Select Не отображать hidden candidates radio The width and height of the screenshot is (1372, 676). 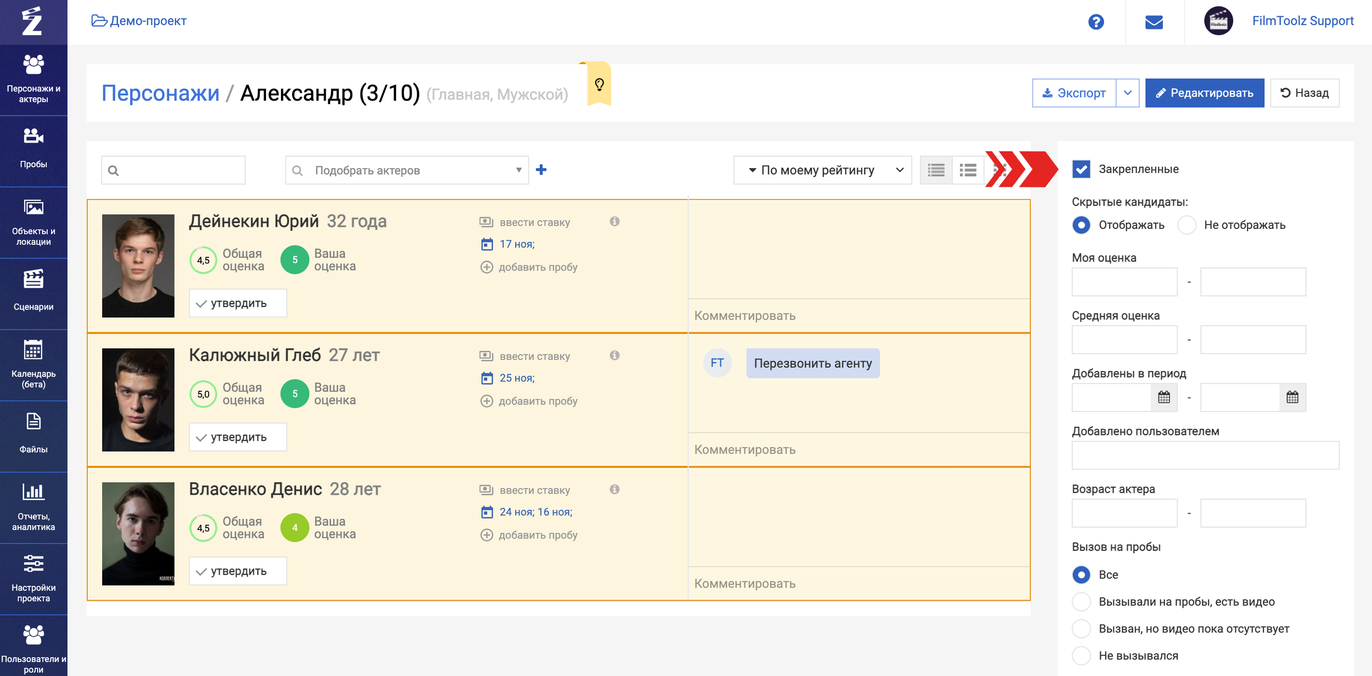pyautogui.click(x=1186, y=225)
